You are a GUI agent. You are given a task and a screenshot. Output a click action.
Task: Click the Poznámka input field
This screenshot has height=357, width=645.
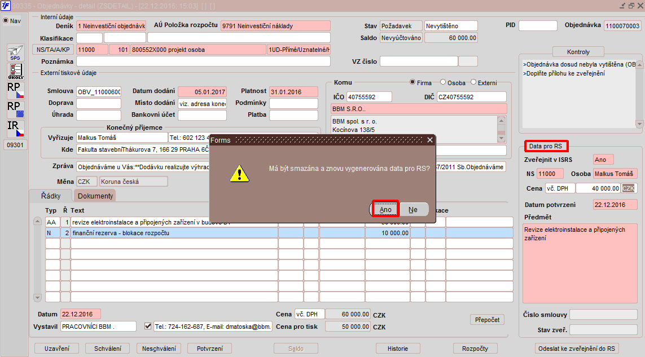[203, 61]
